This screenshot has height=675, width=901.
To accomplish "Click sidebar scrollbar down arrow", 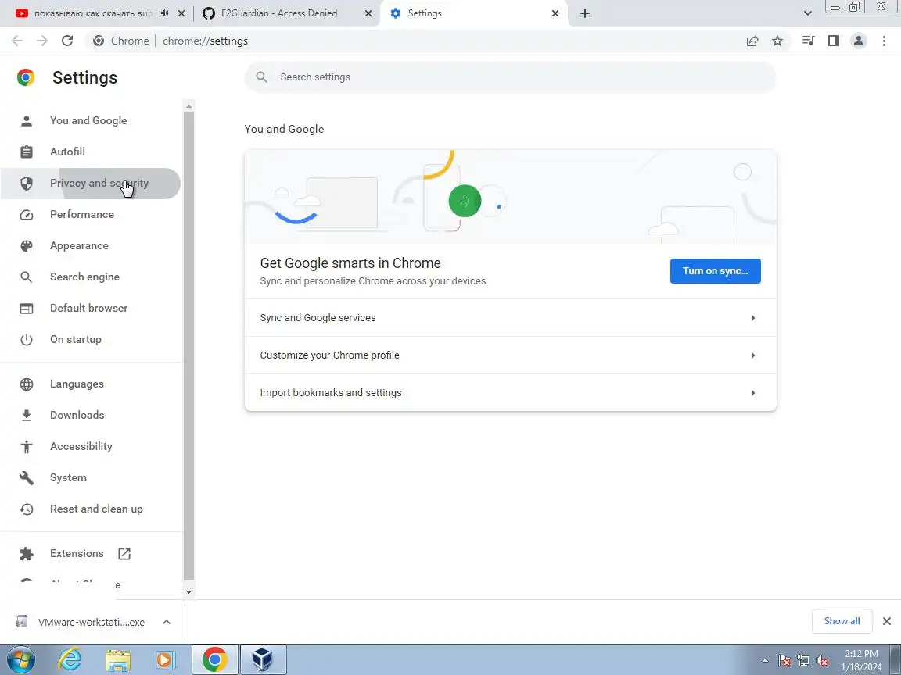I will [x=189, y=591].
